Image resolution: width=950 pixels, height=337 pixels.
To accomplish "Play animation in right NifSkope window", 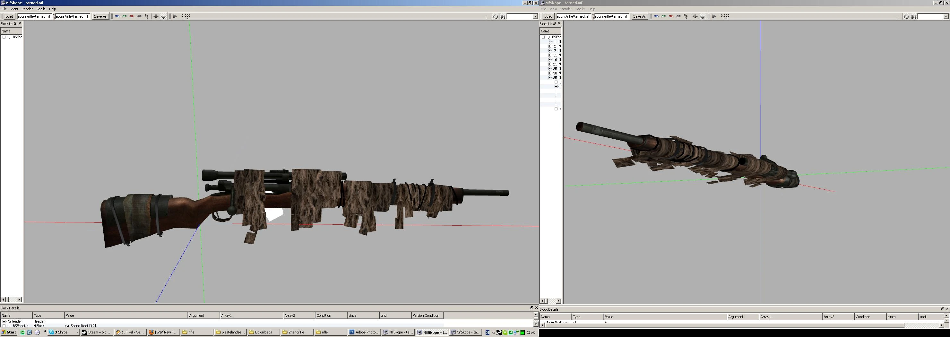I will click(x=714, y=16).
